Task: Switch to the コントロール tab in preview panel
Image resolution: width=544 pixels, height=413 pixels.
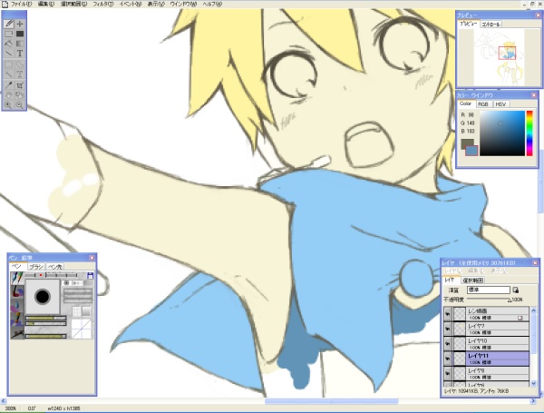Action: [491, 25]
